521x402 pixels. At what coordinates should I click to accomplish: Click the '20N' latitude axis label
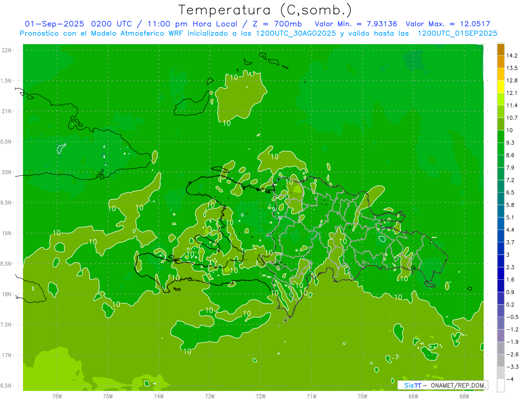pos(7,172)
